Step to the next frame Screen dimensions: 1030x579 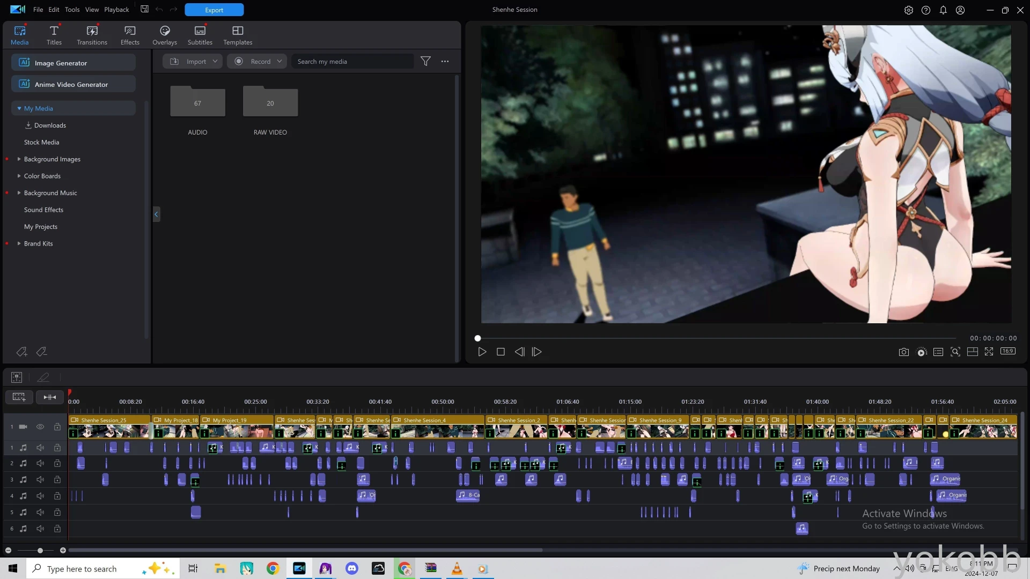(536, 352)
